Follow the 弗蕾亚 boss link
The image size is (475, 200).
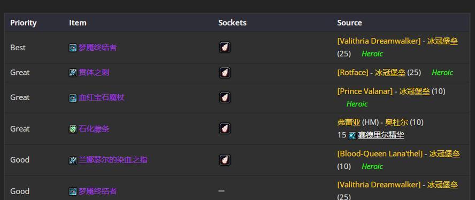point(349,122)
